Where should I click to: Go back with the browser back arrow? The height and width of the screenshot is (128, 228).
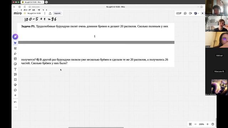pos(14,7)
